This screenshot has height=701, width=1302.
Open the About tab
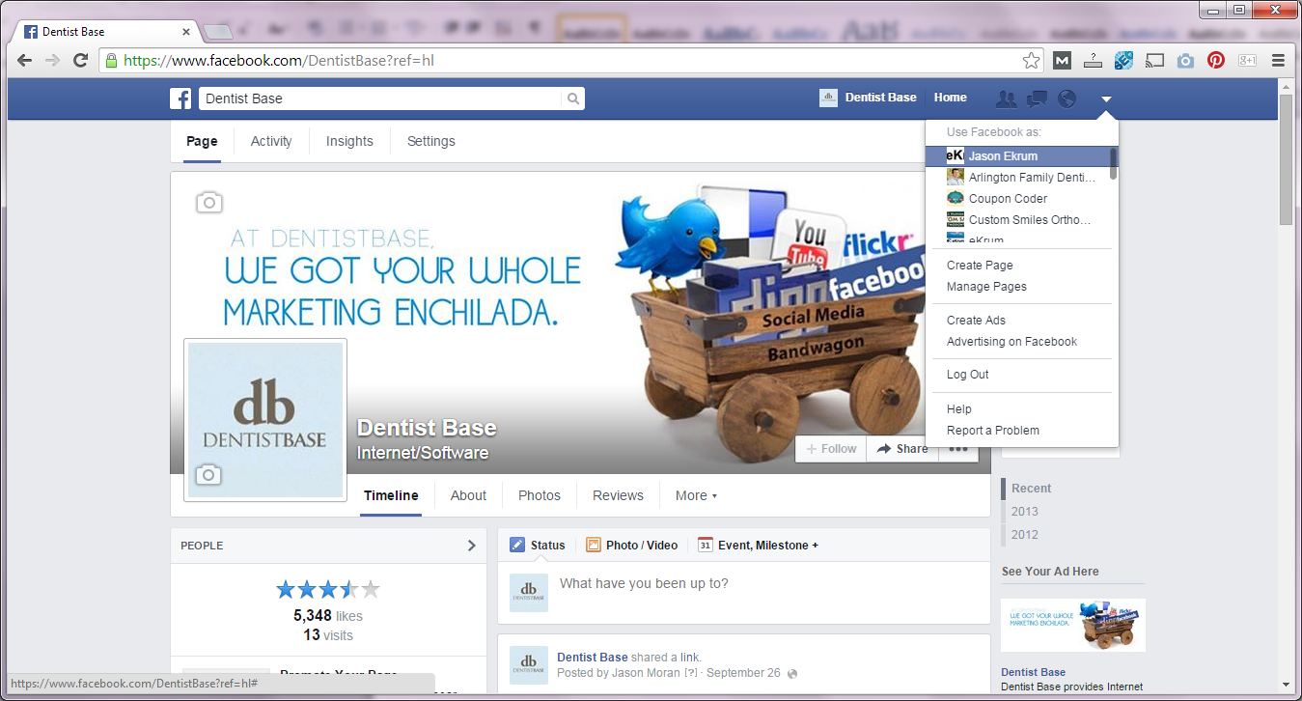[x=468, y=495]
